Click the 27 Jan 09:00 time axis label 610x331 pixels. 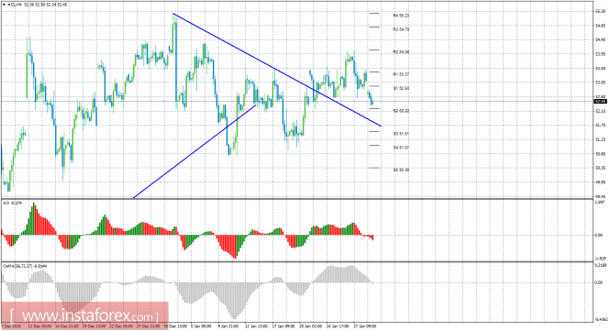coord(364,326)
